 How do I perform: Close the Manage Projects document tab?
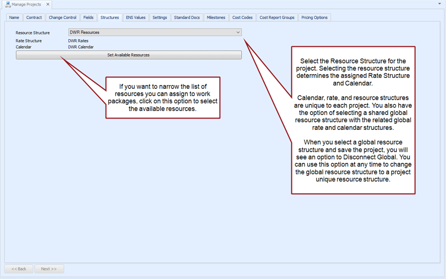(48, 4)
